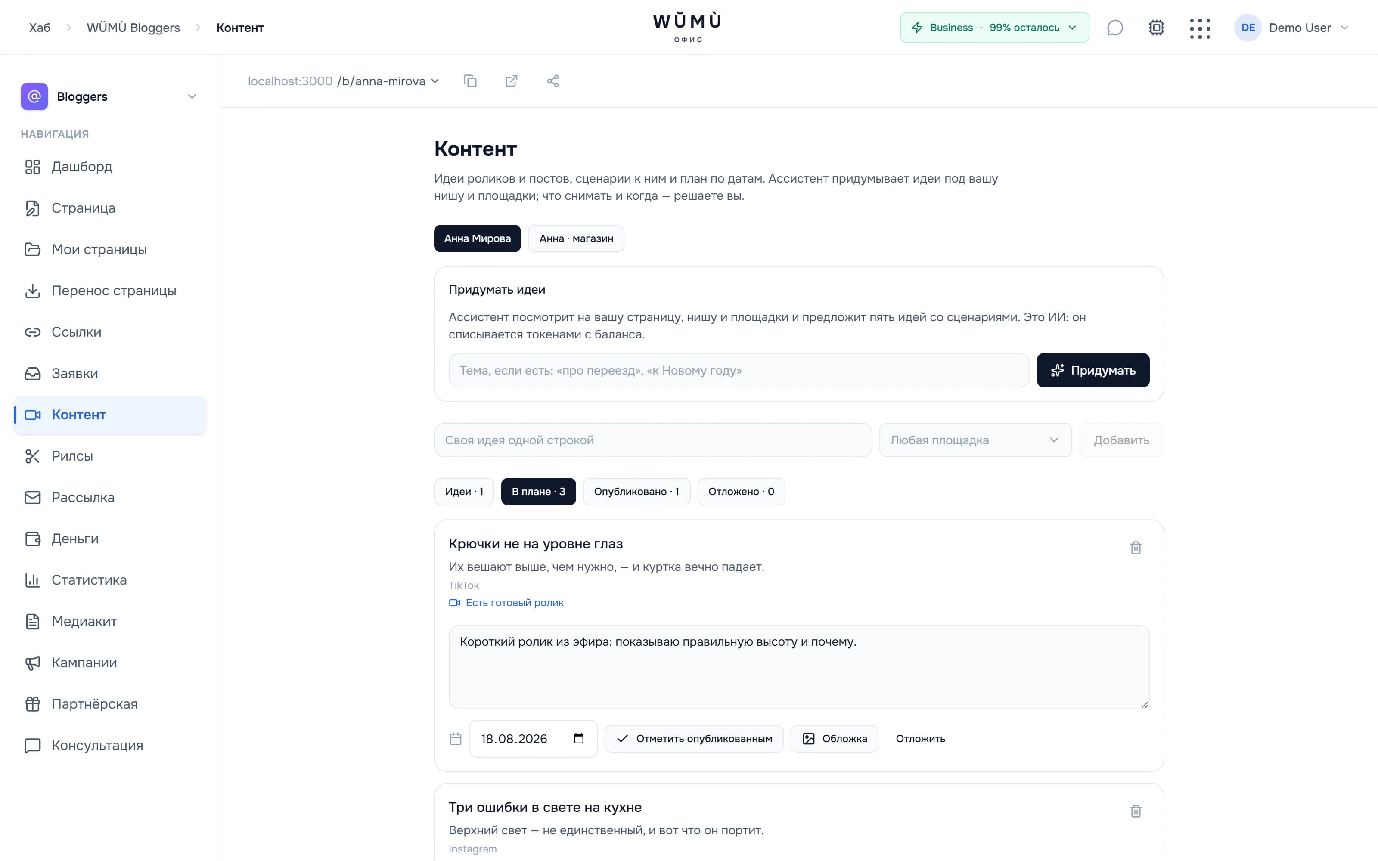This screenshot has width=1378, height=861.
Task: Open the Business plan balance dropdown
Action: tap(994, 27)
